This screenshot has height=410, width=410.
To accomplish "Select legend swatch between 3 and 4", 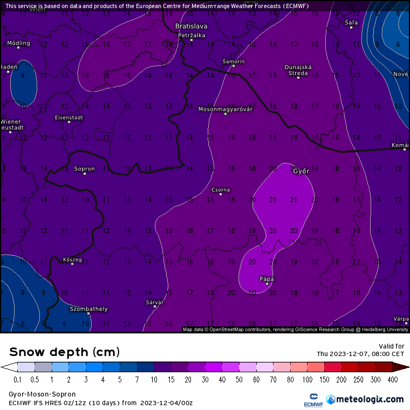I will [94, 367].
